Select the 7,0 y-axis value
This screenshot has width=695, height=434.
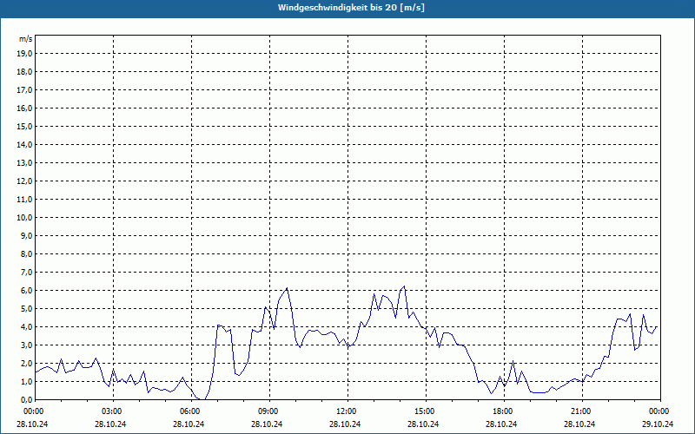coord(26,272)
